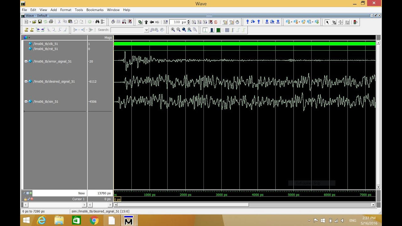402x226 pixels.
Task: Save using the floppy disk icon
Action: pos(40,22)
